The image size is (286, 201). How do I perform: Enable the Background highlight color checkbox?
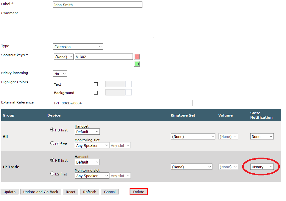coord(96,93)
